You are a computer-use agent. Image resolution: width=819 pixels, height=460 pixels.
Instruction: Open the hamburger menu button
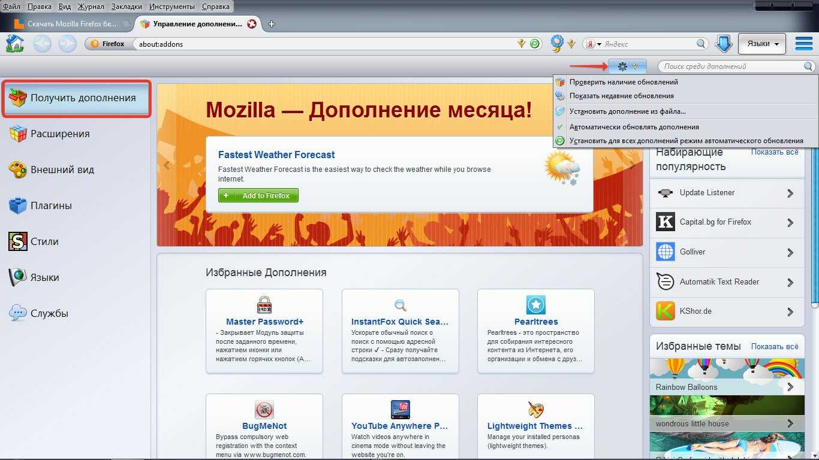click(803, 44)
